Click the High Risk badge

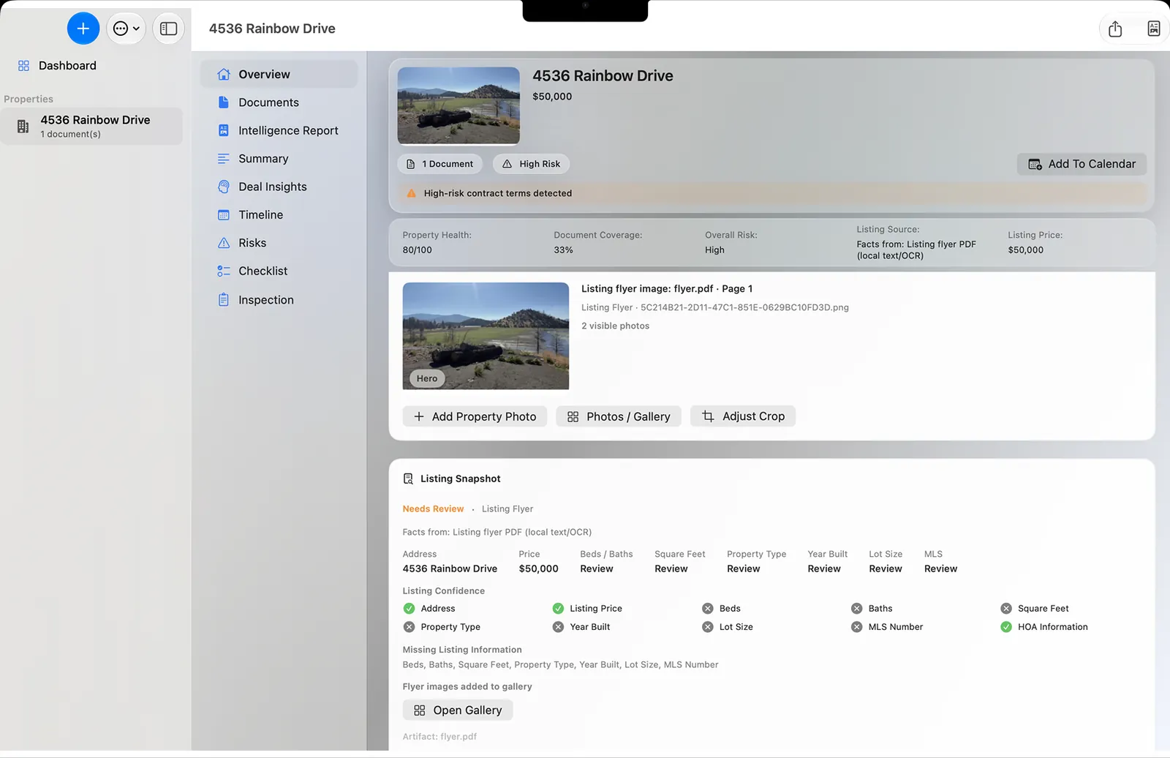coord(532,164)
